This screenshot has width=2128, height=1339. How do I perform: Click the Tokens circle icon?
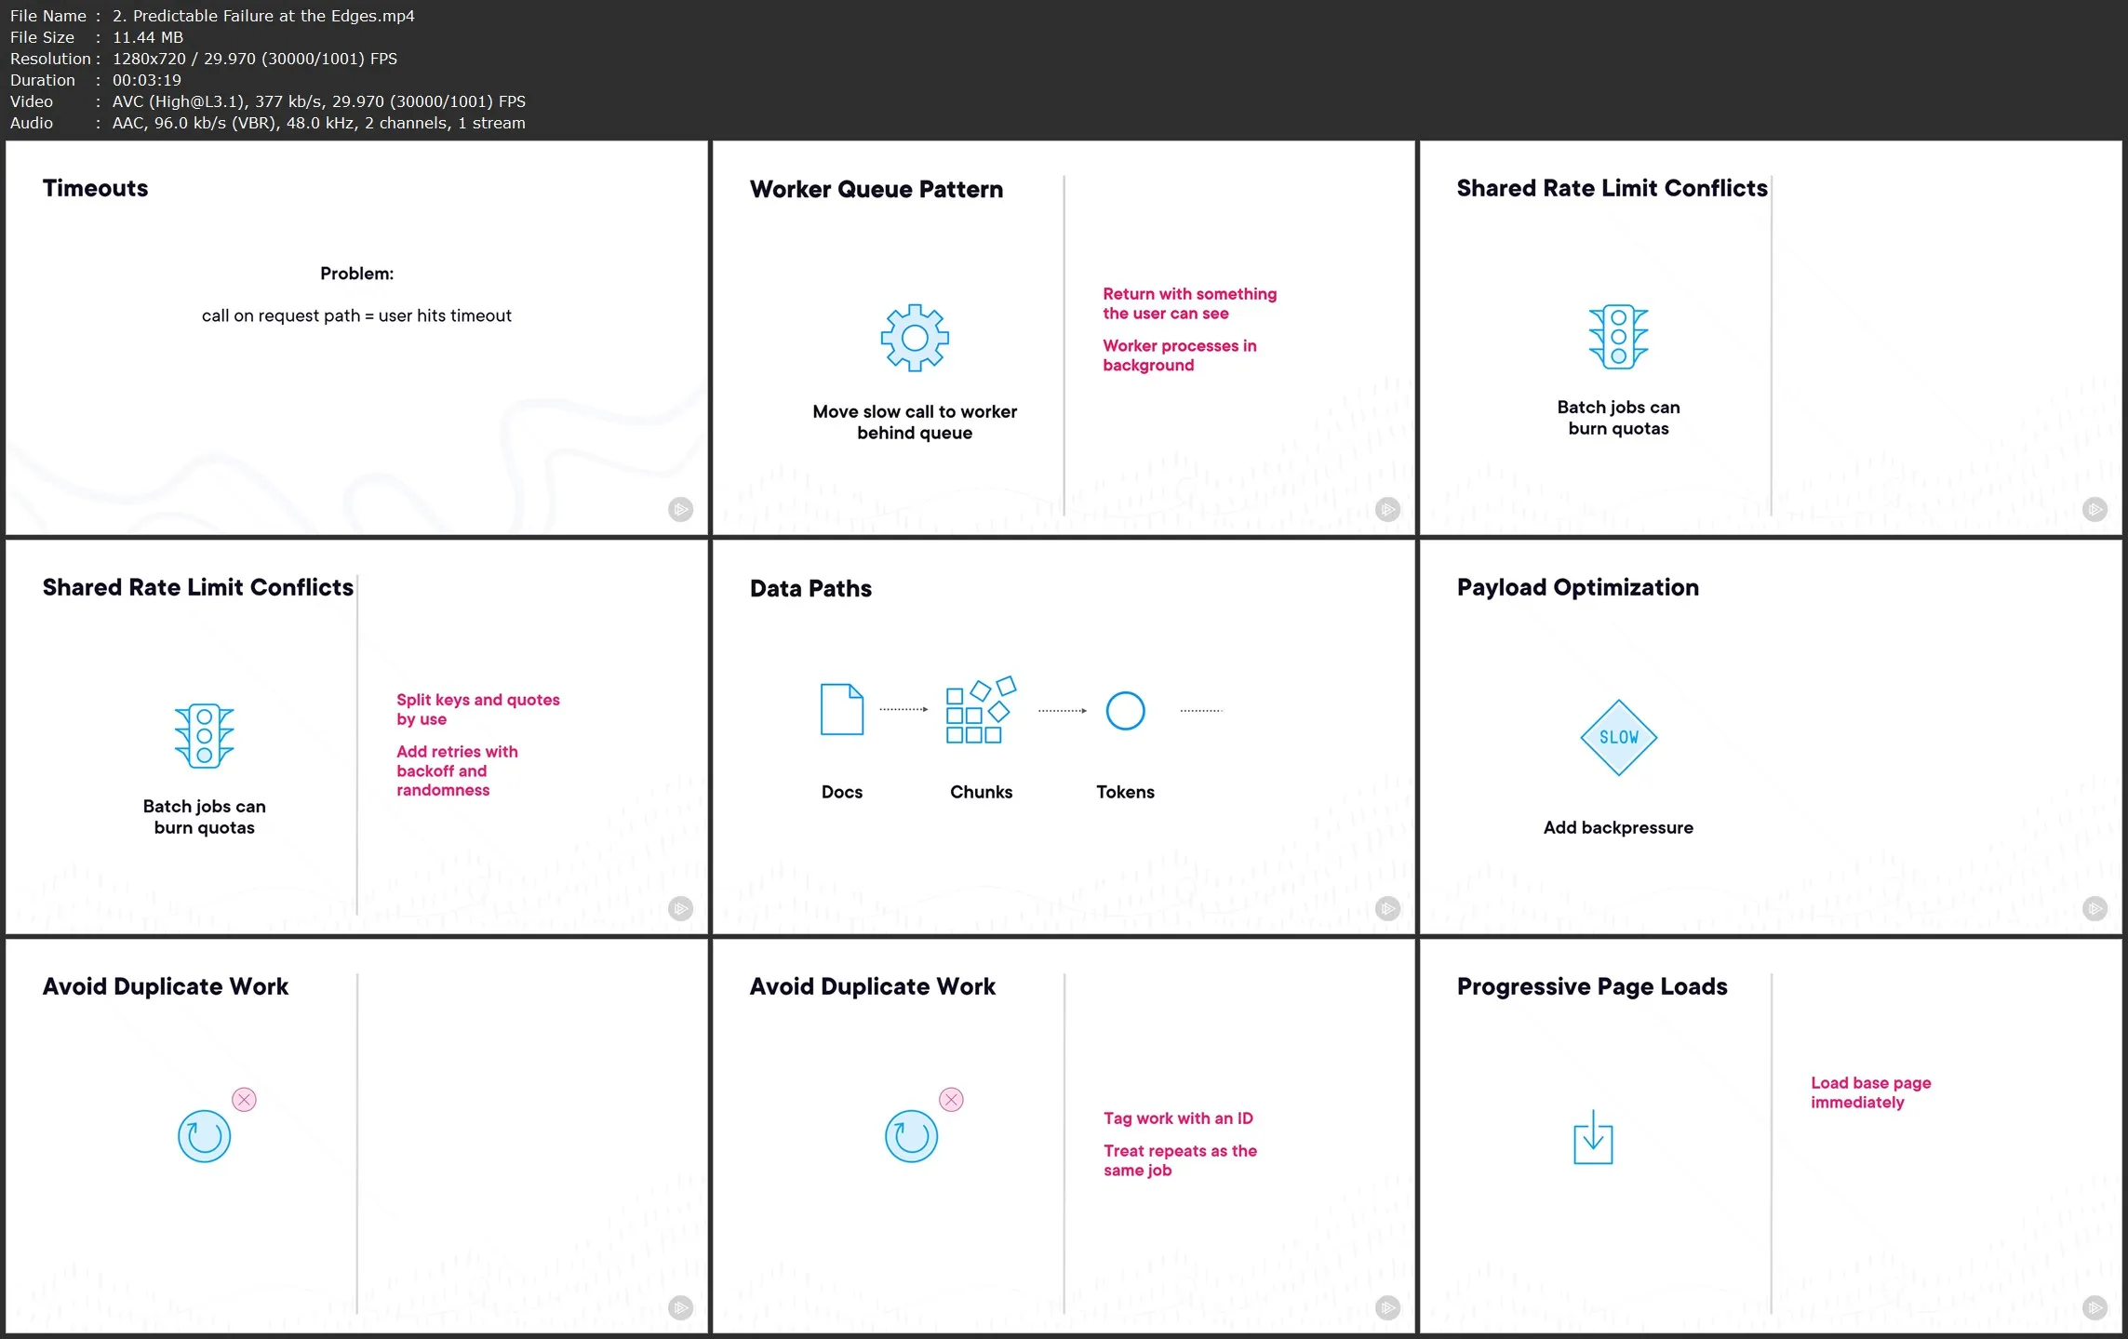pyautogui.click(x=1125, y=711)
